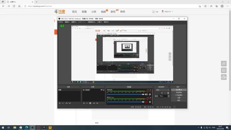Click start recording button in Controls
The width and height of the screenshot is (231, 130).
pos(179,92)
